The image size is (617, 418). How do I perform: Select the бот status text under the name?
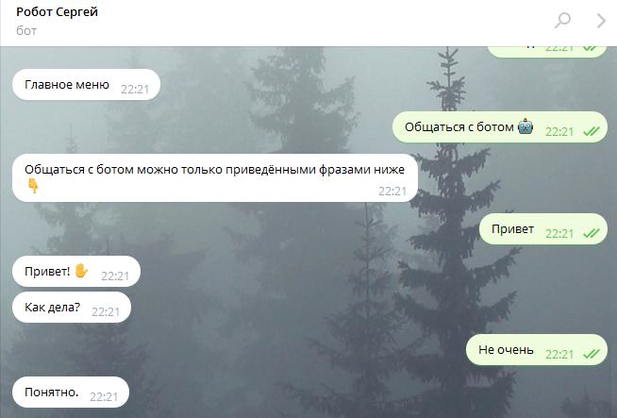point(26,31)
